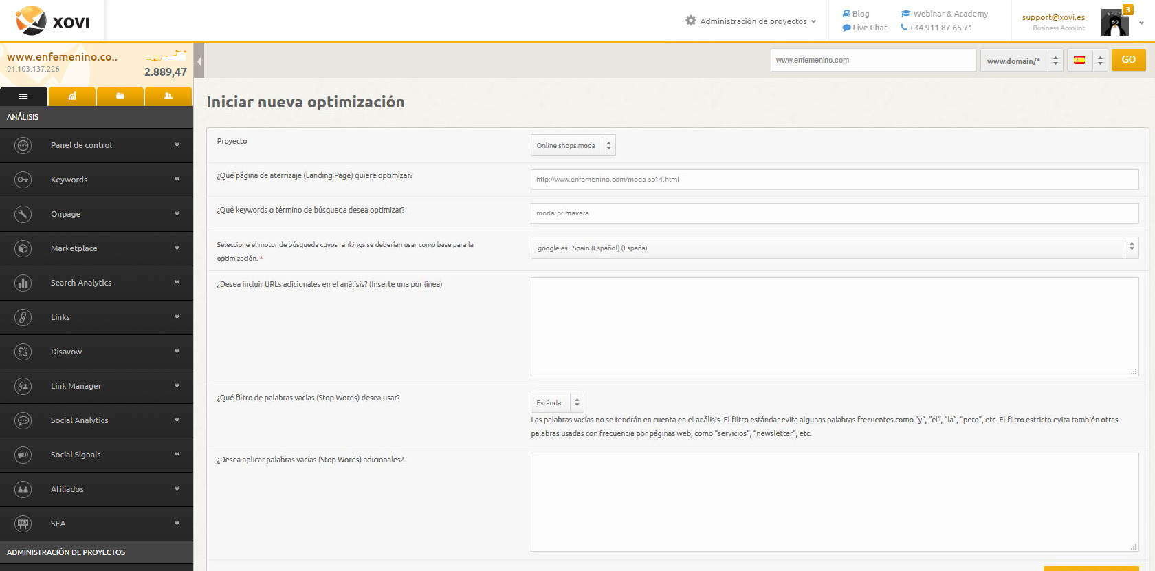Open the Disavow menu item
The image size is (1155, 571).
(x=96, y=352)
